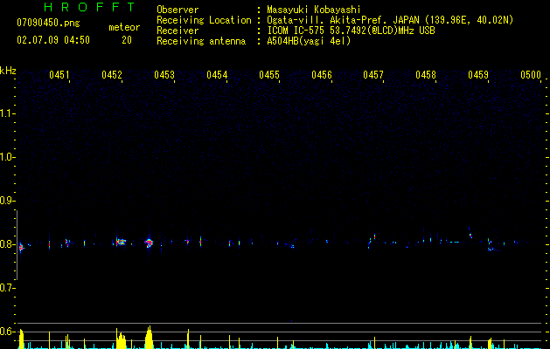Click the 0452 time marker

coord(112,75)
